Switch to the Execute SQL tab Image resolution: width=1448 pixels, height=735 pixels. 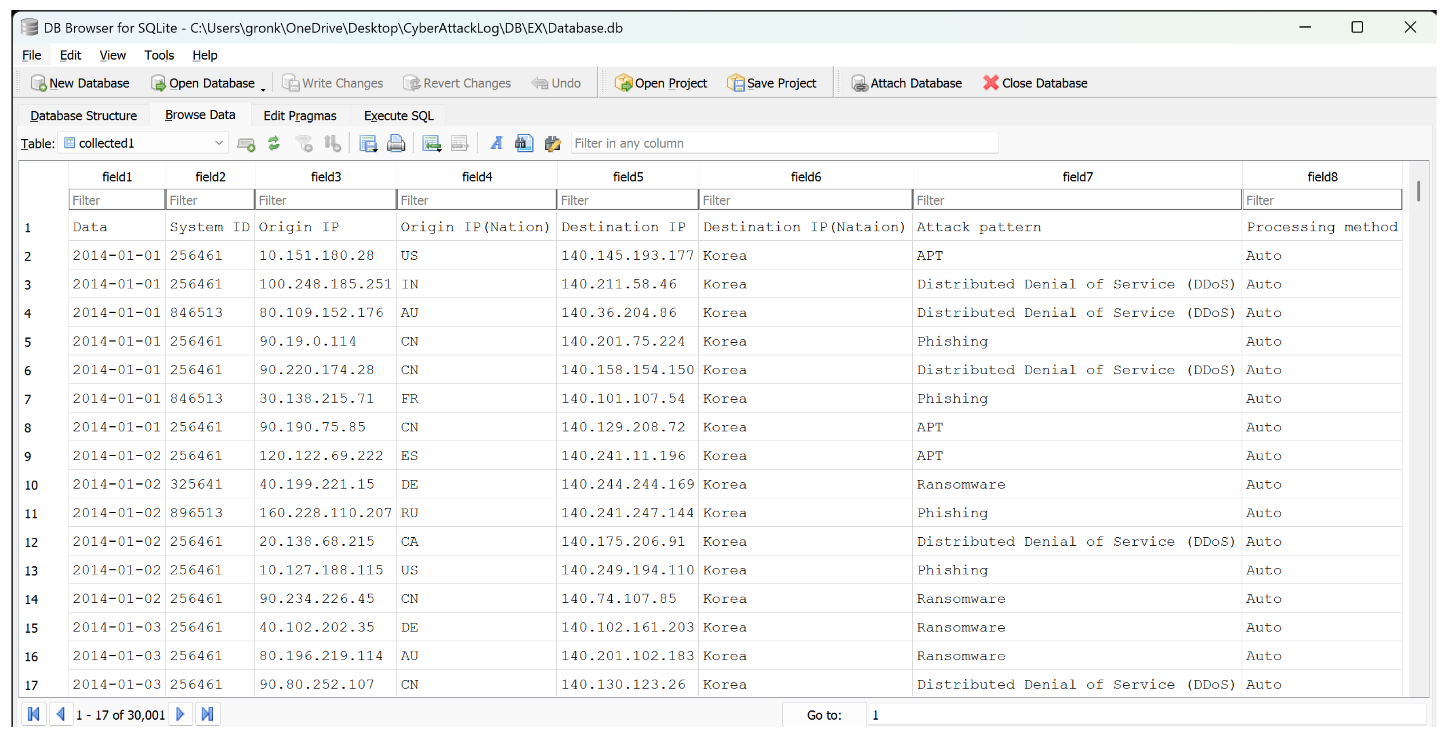399,116
